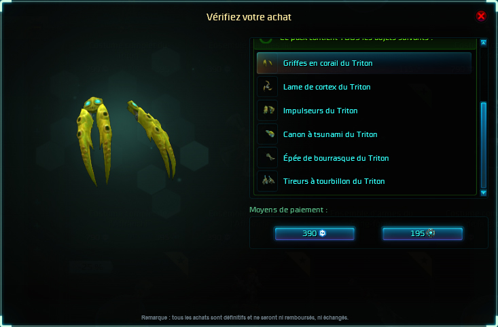Choose the Canon à tsunami du Triton label

[330, 134]
